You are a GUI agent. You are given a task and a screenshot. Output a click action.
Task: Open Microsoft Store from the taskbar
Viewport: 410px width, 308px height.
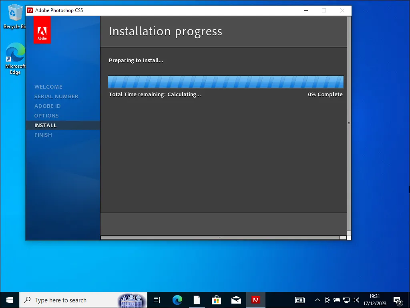[216, 300]
